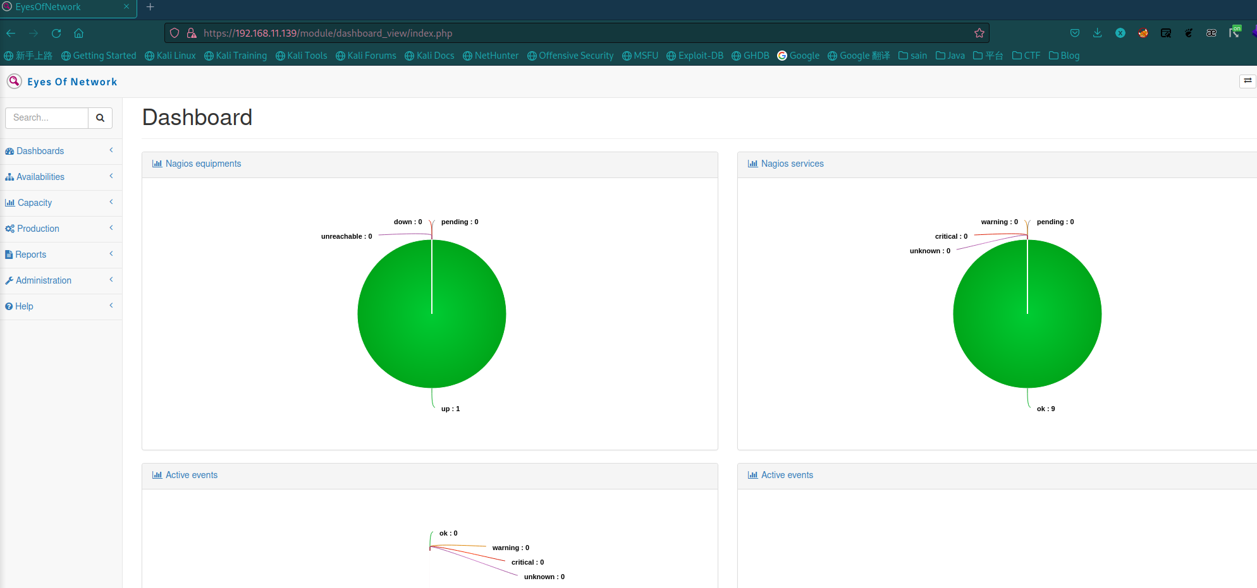Go back with the browser back arrow
The image size is (1257, 588).
pyautogui.click(x=11, y=33)
